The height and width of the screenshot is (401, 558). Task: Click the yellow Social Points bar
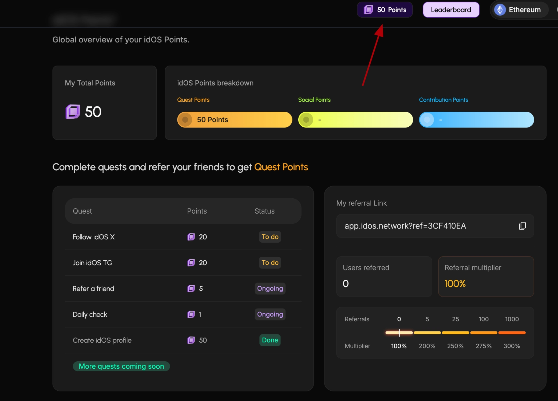click(x=355, y=120)
